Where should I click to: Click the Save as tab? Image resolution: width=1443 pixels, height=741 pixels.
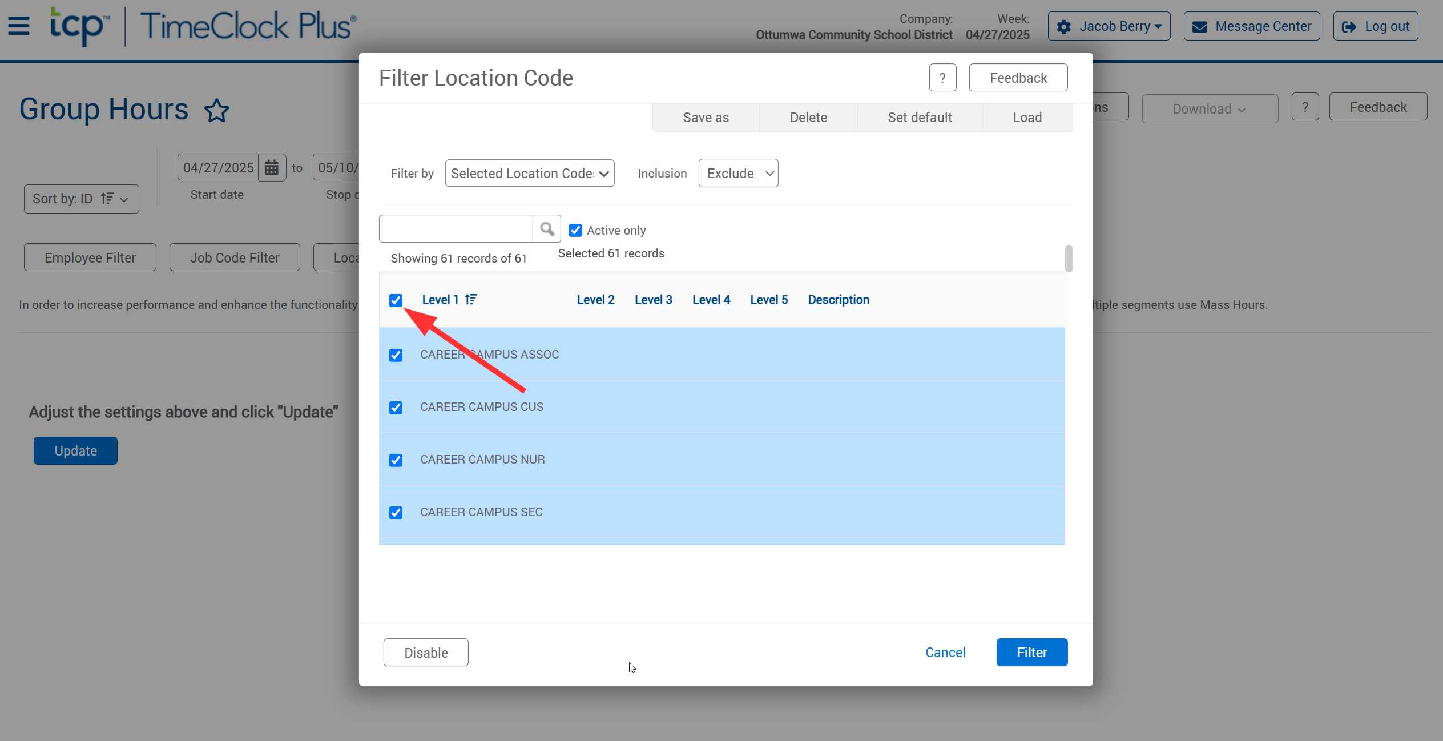(706, 118)
